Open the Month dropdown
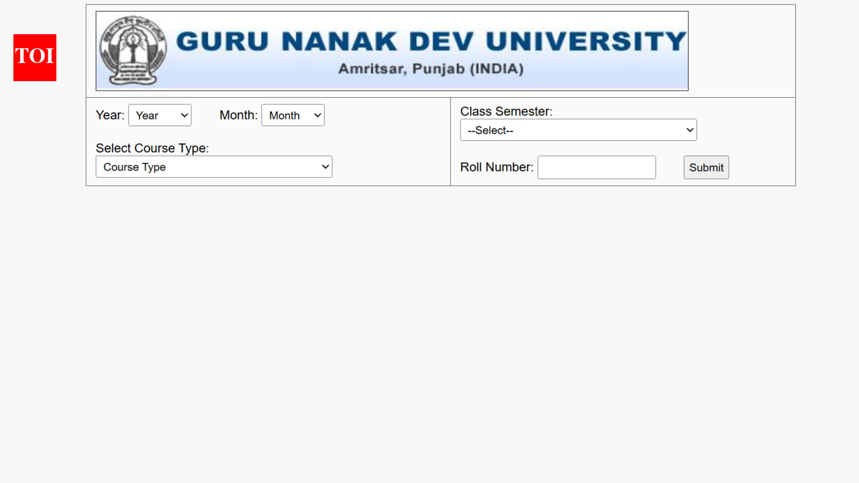Image resolution: width=859 pixels, height=483 pixels. 293,115
